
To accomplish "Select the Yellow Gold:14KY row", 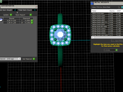I will [107, 18].
